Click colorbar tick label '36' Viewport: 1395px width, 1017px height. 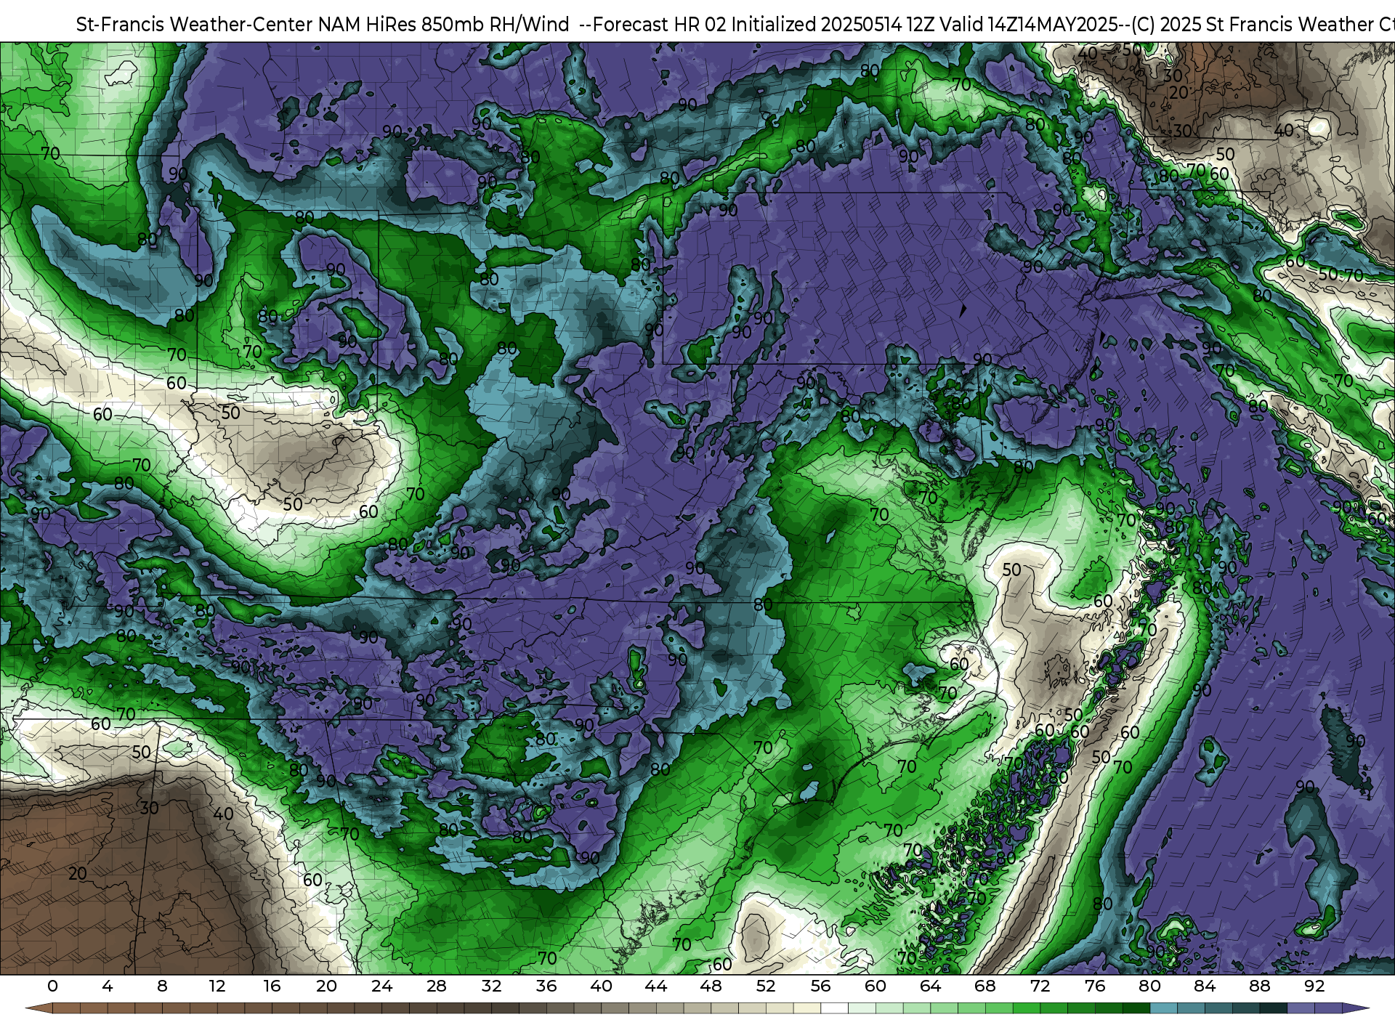coord(546,986)
